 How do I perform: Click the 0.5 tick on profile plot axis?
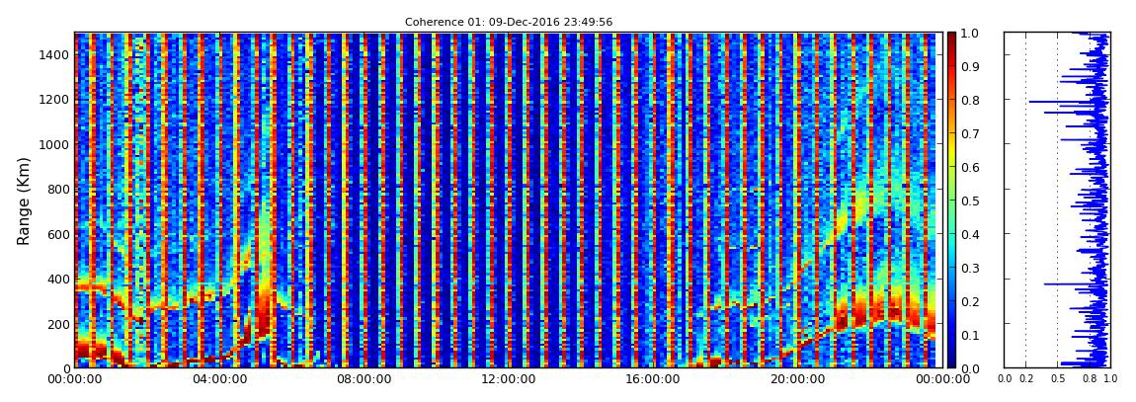pos(1057,378)
